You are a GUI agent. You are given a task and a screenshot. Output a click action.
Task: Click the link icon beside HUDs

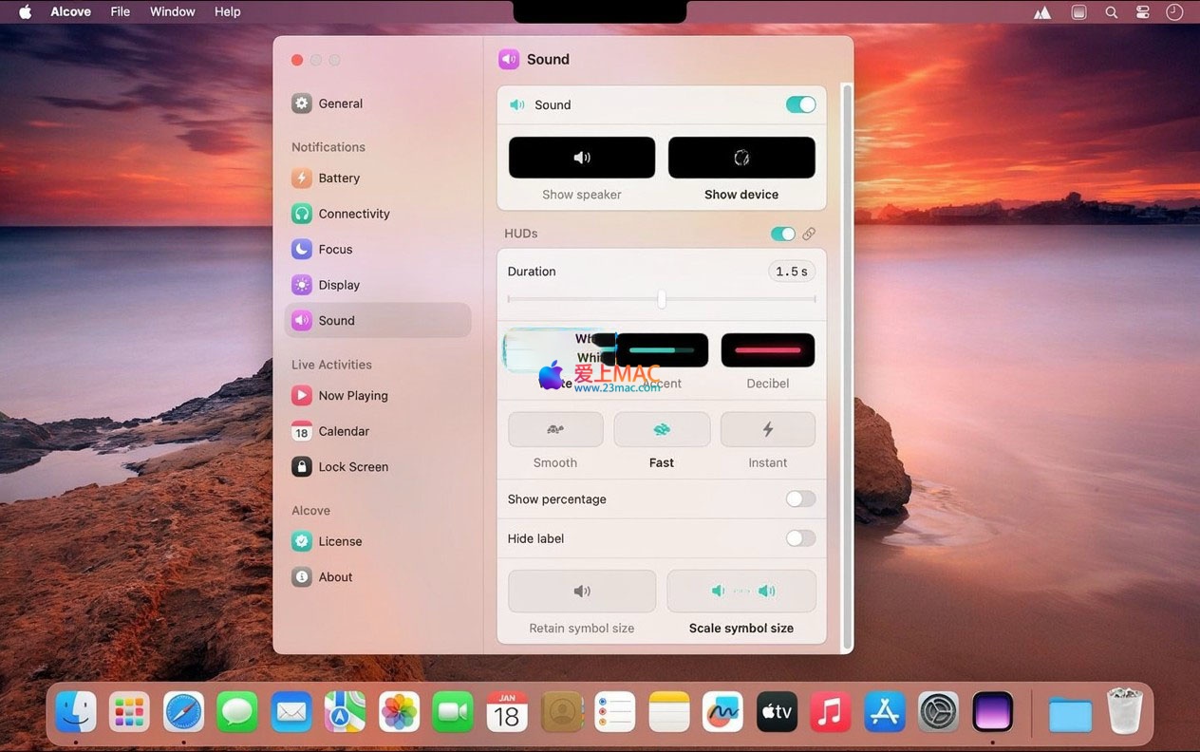click(x=809, y=234)
